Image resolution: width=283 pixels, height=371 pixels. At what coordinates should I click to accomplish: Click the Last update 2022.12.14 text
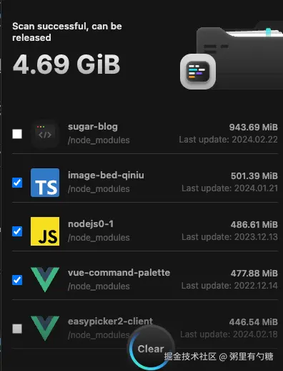click(229, 286)
